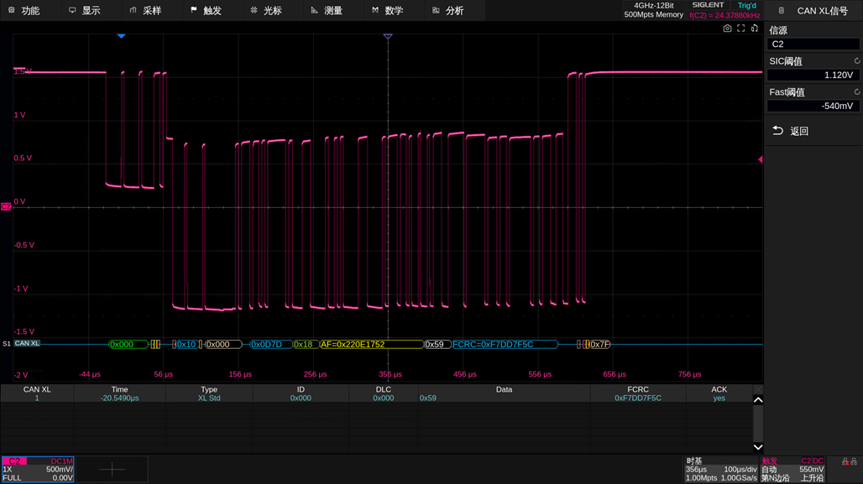This screenshot has height=484, width=863.
Task: Open the 时基 timebase info box
Action: coord(721,469)
